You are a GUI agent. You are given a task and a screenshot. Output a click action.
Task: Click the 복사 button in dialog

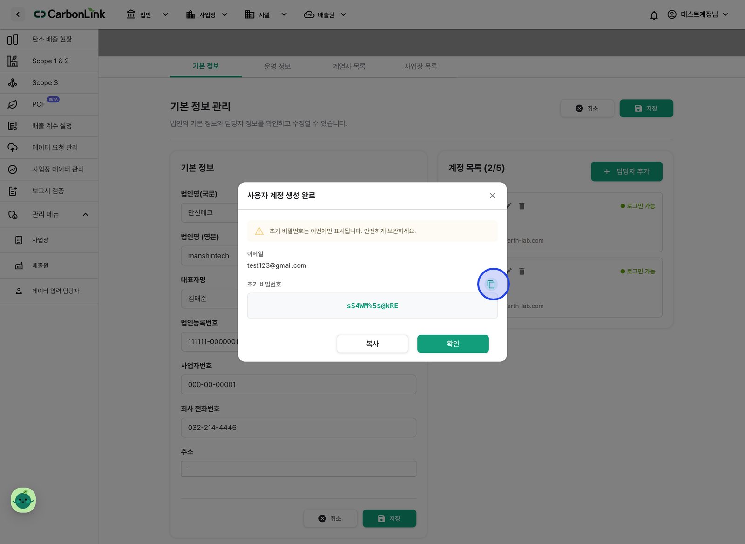372,344
